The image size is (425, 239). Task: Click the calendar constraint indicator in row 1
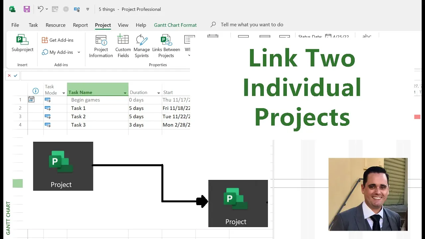coord(31,99)
